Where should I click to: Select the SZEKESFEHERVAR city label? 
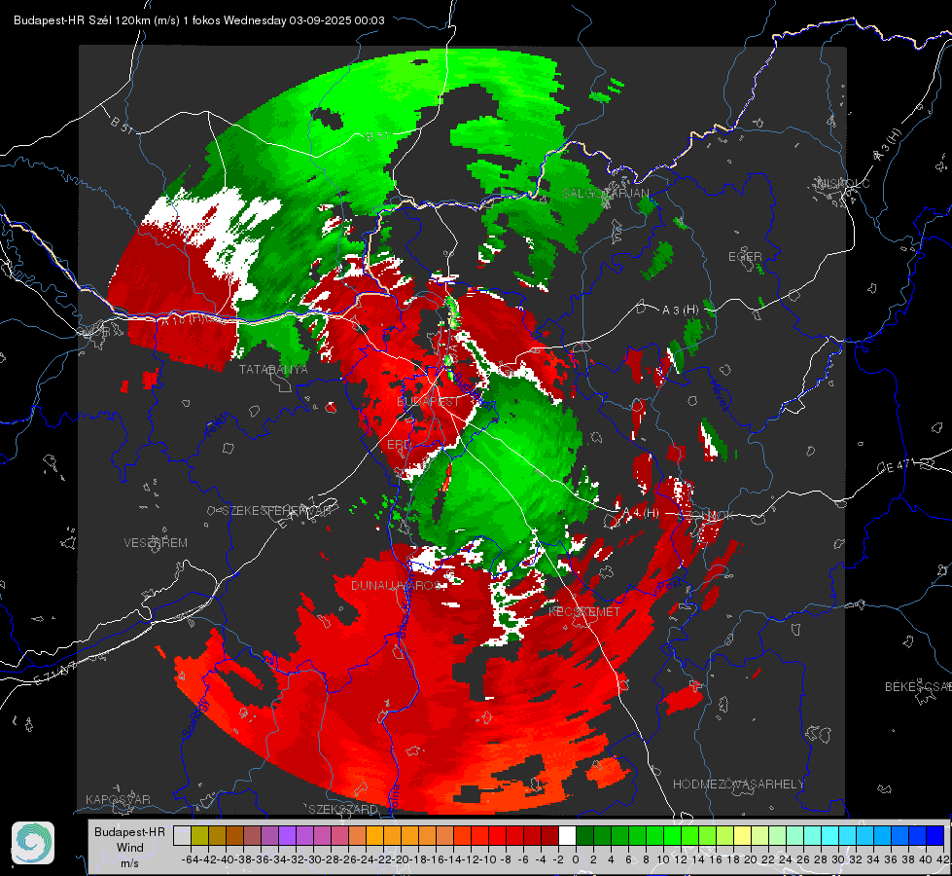[x=277, y=511]
